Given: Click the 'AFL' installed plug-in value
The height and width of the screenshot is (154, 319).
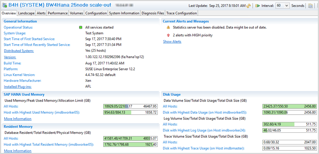Looking at the screenshot, I should (88, 86).
